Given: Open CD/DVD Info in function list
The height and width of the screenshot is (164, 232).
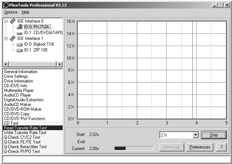Looking at the screenshot, I should click(16, 86).
